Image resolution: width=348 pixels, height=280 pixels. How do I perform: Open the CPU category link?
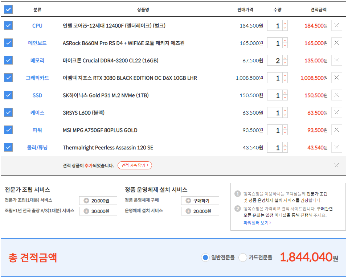coord(37,26)
